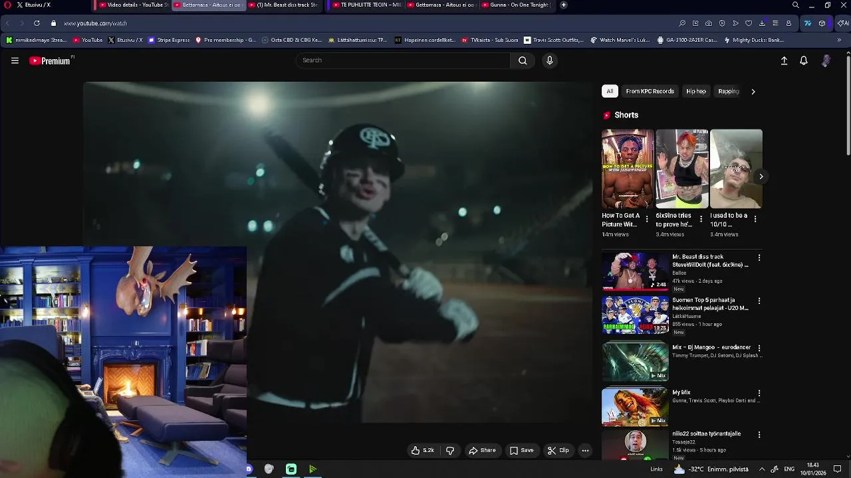Select the All filter chip

(610, 91)
